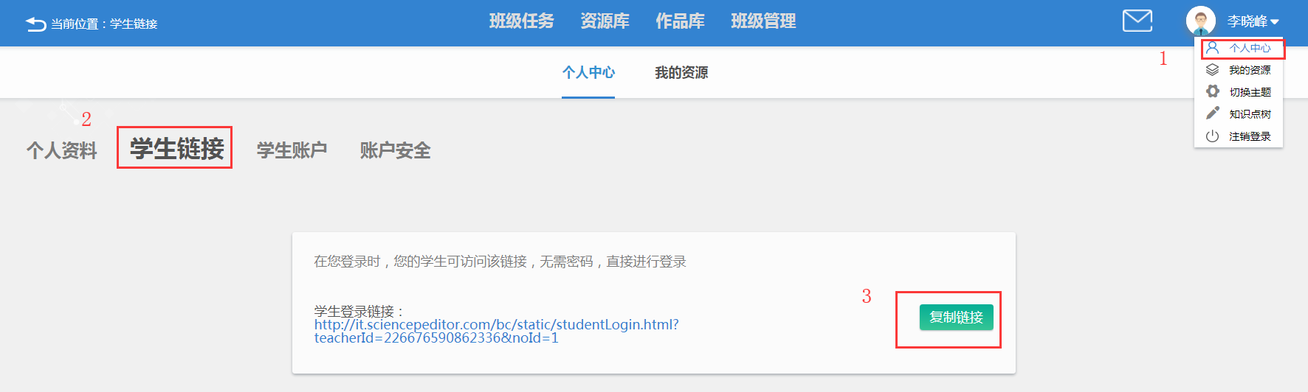Open 班级管理 in navigation bar

[x=763, y=21]
